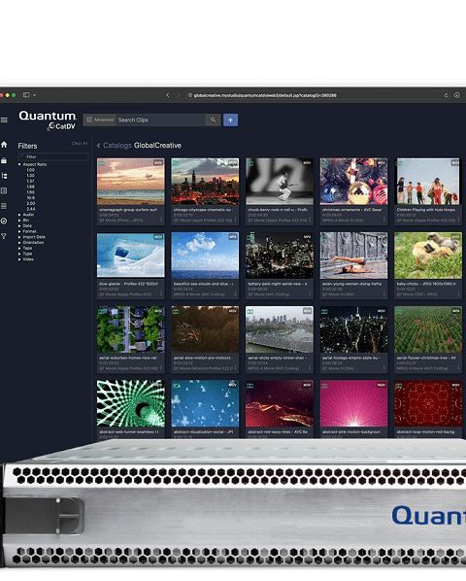Image resolution: width=466 pixels, height=581 pixels.
Task: Click the Advanced search button
Action: click(100, 120)
